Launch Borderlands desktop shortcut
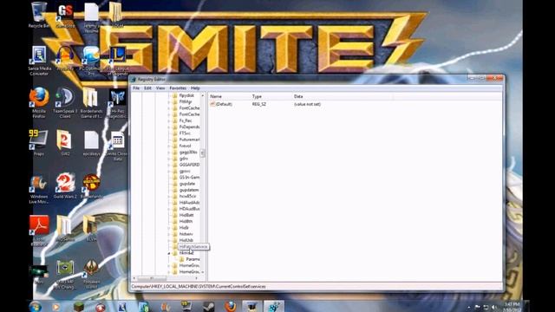 click(91, 185)
